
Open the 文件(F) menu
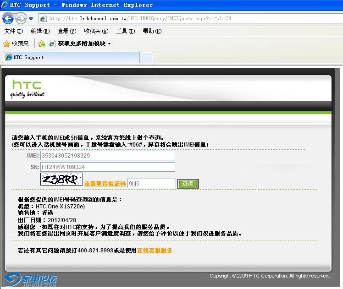[13, 31]
